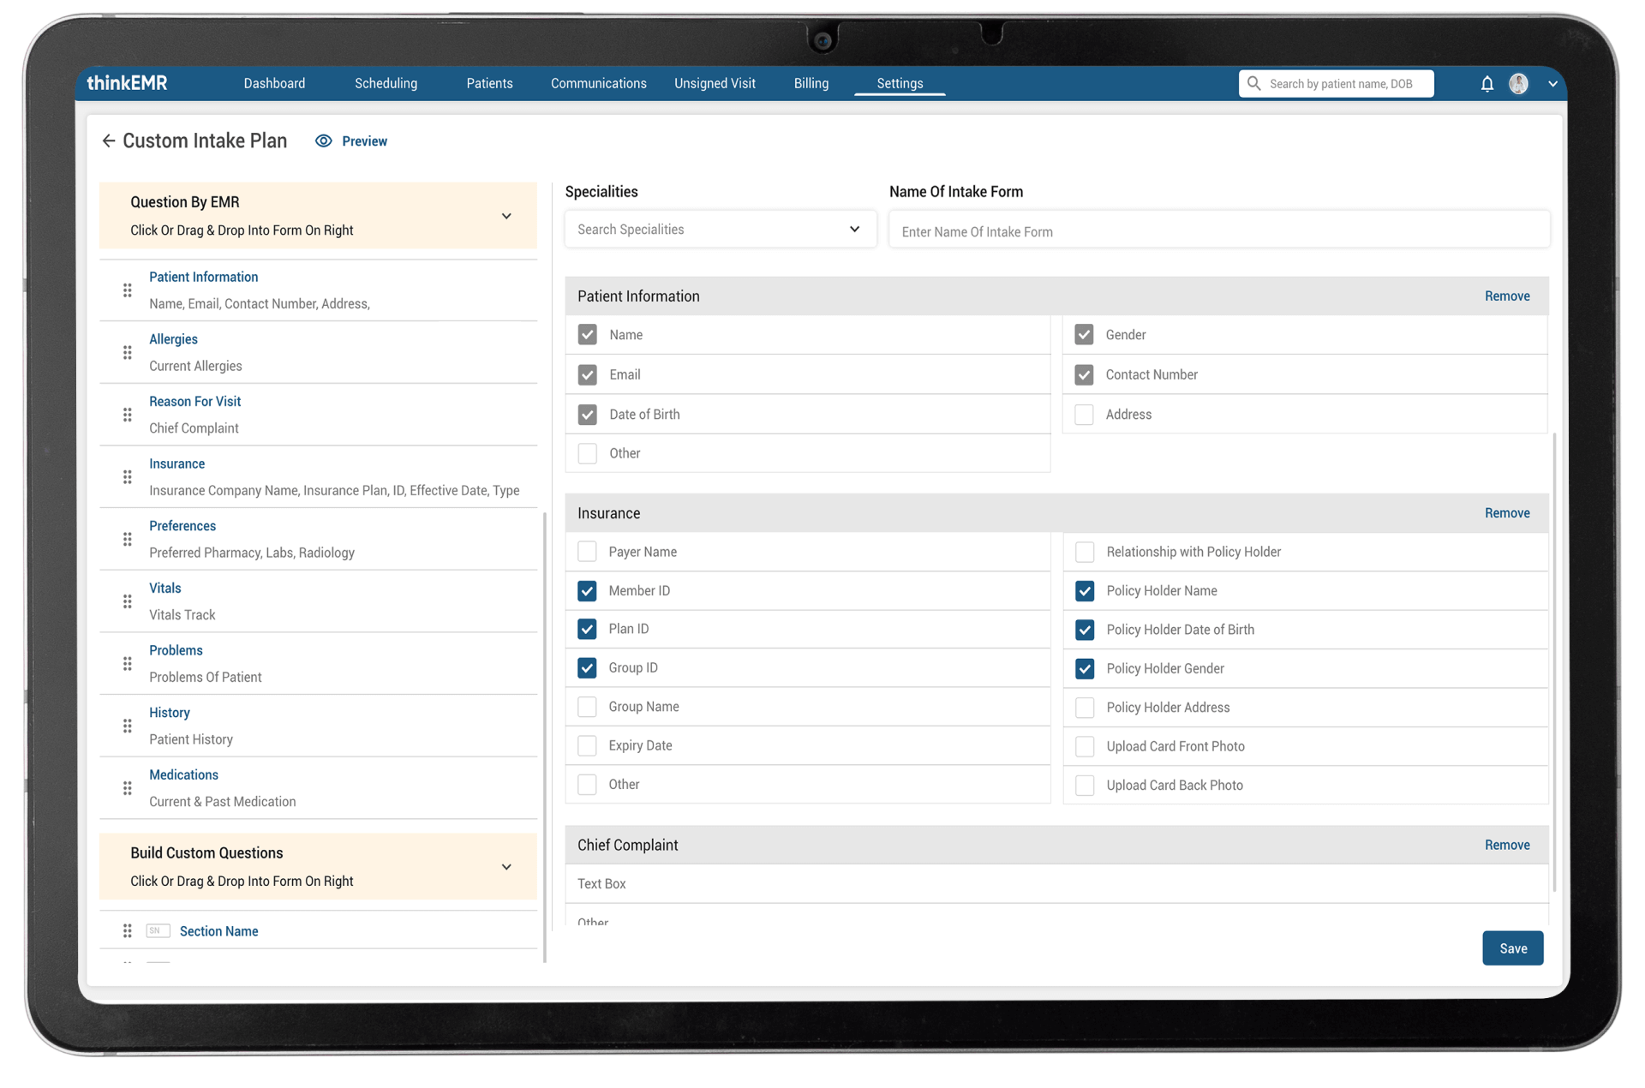
Task: Open notifications via the bell icon
Action: click(1486, 83)
